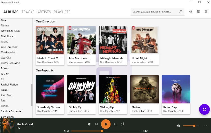The height and width of the screenshot is (133, 211).
Task: Skip to the next track
Action: pos(115,124)
